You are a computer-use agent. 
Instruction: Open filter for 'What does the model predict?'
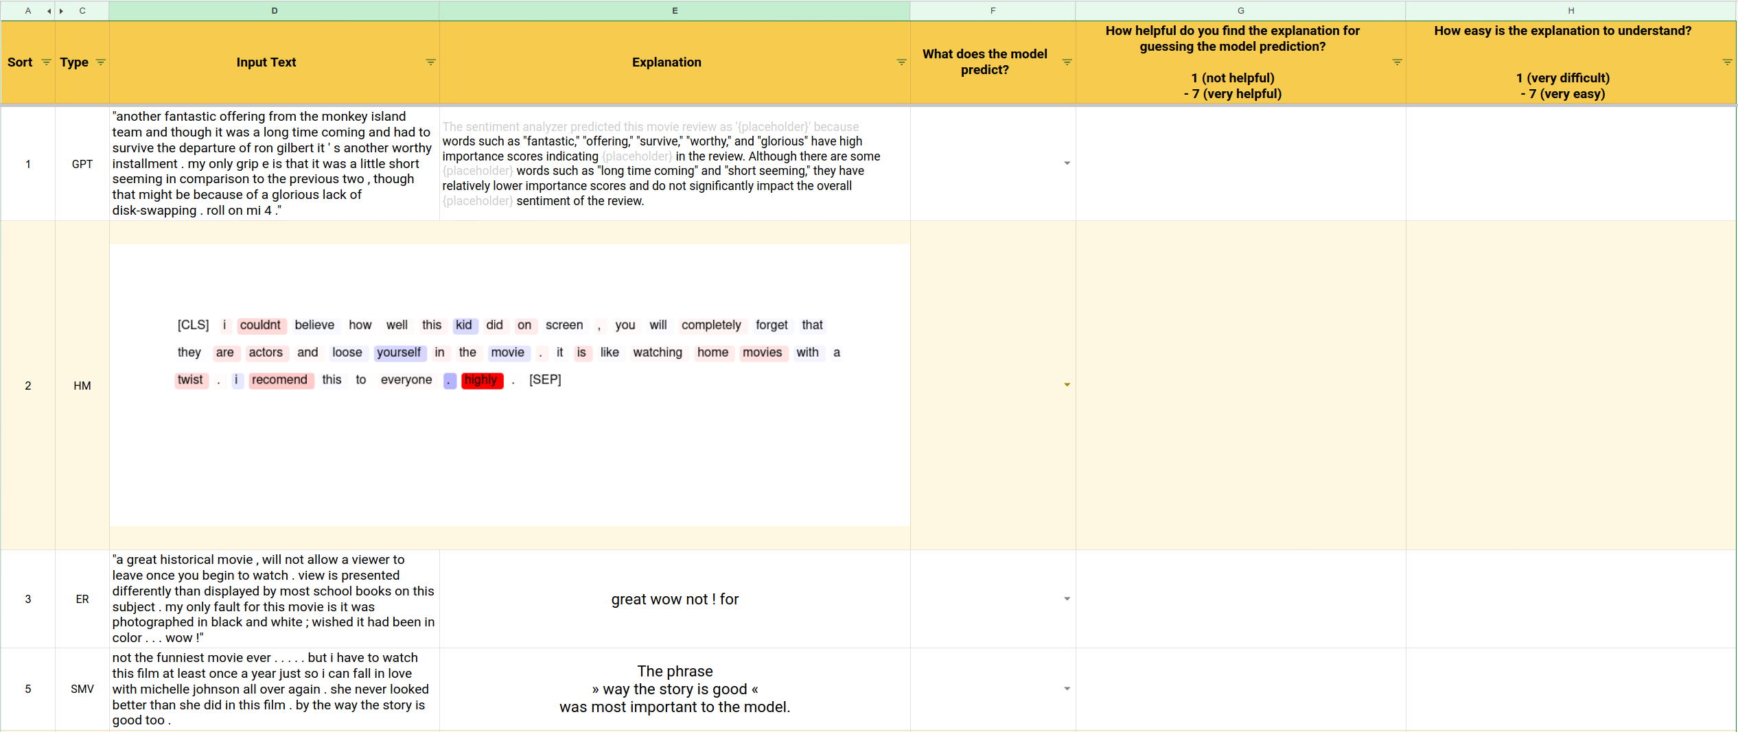pyautogui.click(x=1067, y=62)
